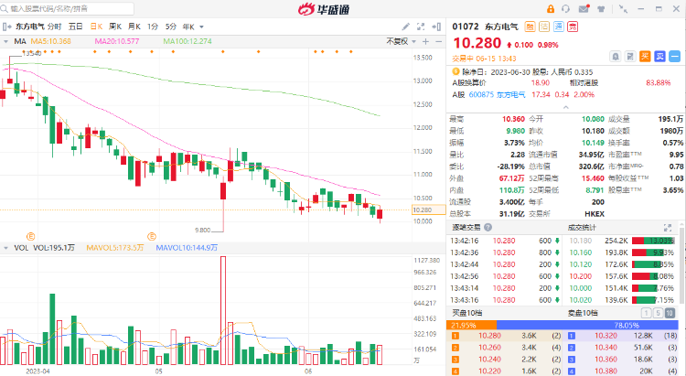Click the gold dividend coin icon
This screenshot has height=376, width=686.
point(456,71)
